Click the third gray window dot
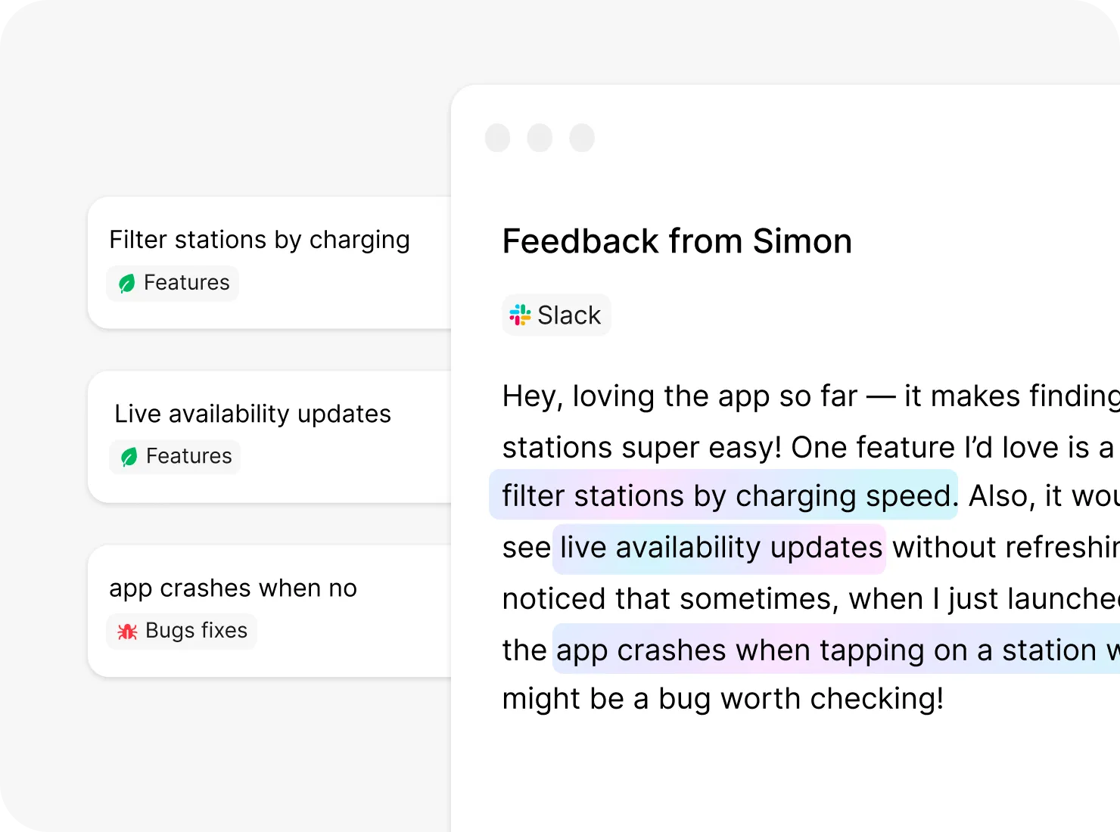The image size is (1120, 832). [582, 138]
